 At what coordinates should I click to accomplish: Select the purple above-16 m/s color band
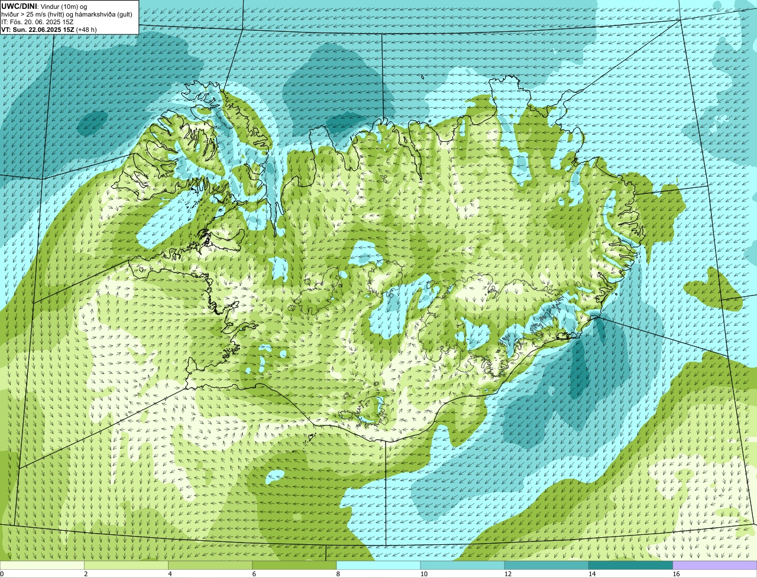(715, 565)
